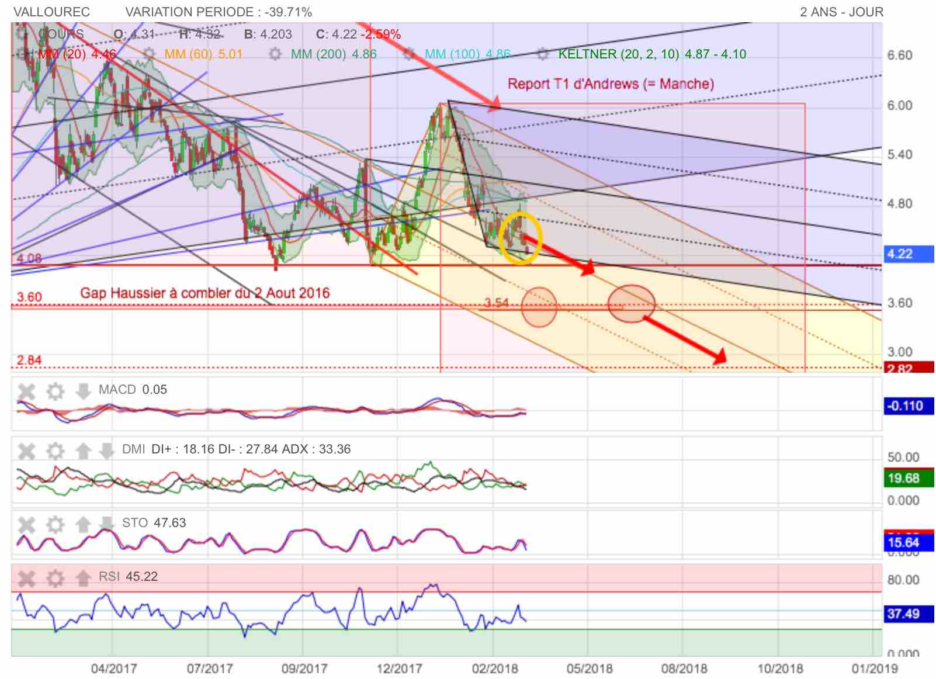Move the DMI panel up
The image size is (936, 679).
83,451
